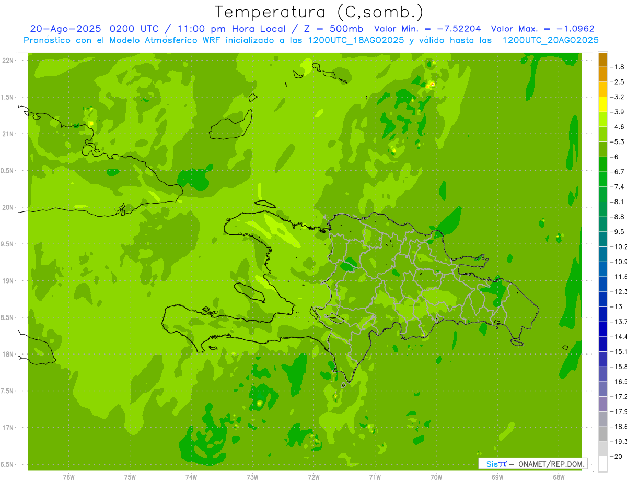The image size is (627, 484).
Task: Click the "21N" latitude label
Action: click(8, 134)
